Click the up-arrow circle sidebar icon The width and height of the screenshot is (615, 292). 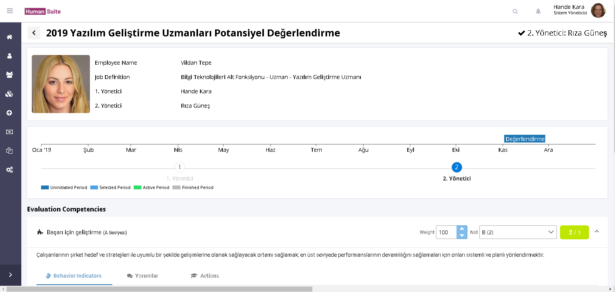click(x=10, y=113)
